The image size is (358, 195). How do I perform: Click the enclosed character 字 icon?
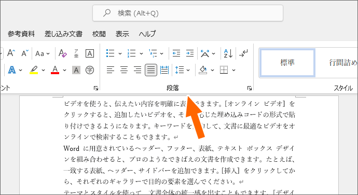(90, 70)
